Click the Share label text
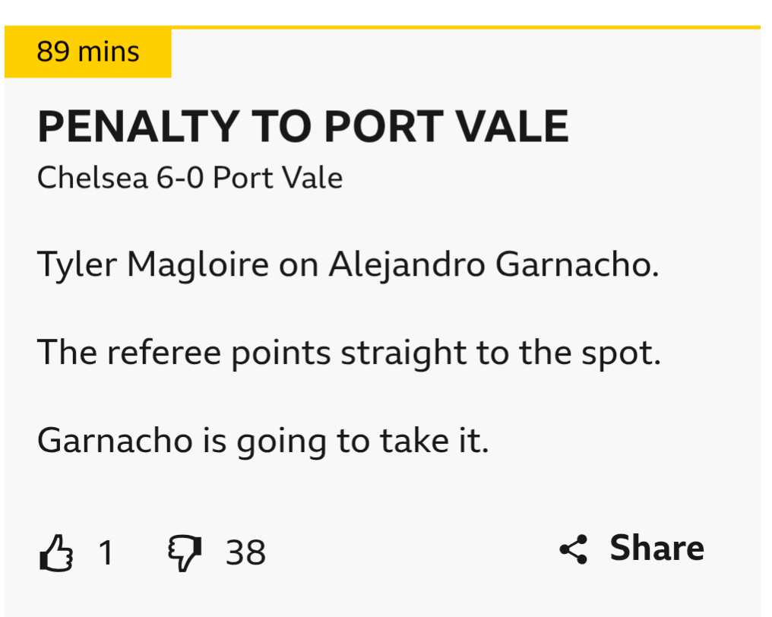Viewport: 772px width, 617px height. [x=657, y=548]
